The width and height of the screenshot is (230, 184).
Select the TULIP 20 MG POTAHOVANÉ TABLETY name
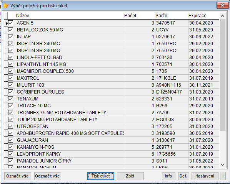[x=70, y=119]
